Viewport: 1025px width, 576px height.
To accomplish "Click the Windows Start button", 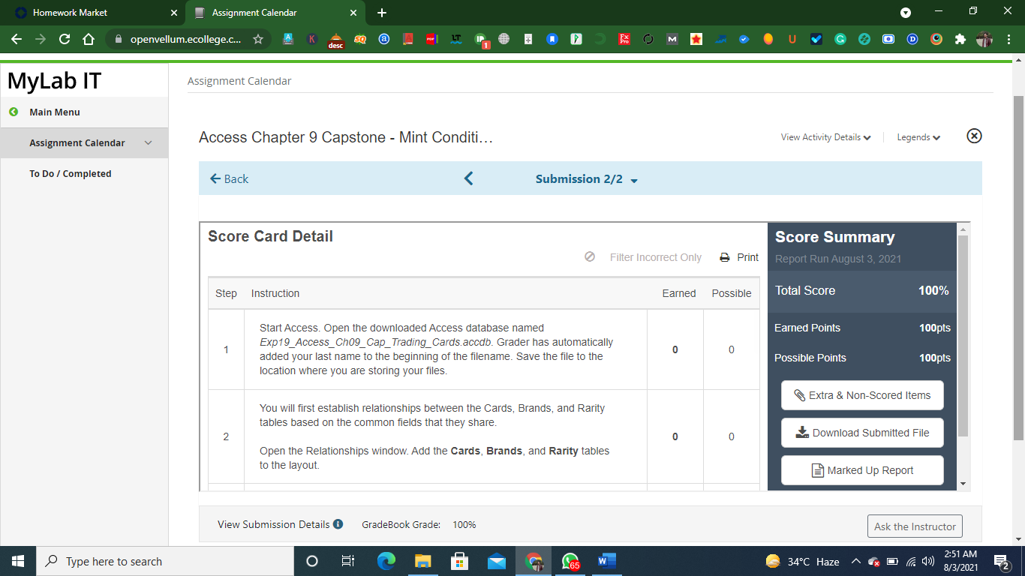I will 18,561.
